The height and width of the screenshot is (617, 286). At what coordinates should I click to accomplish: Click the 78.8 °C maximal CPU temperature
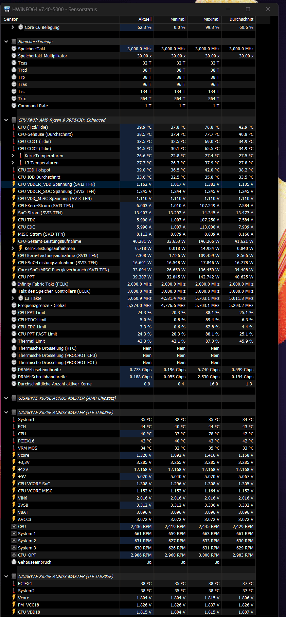click(212, 127)
